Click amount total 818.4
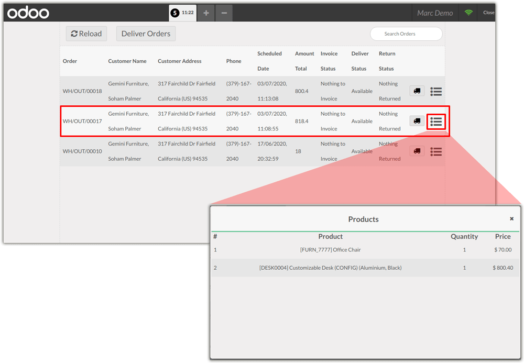The width and height of the screenshot is (524, 363). point(301,121)
